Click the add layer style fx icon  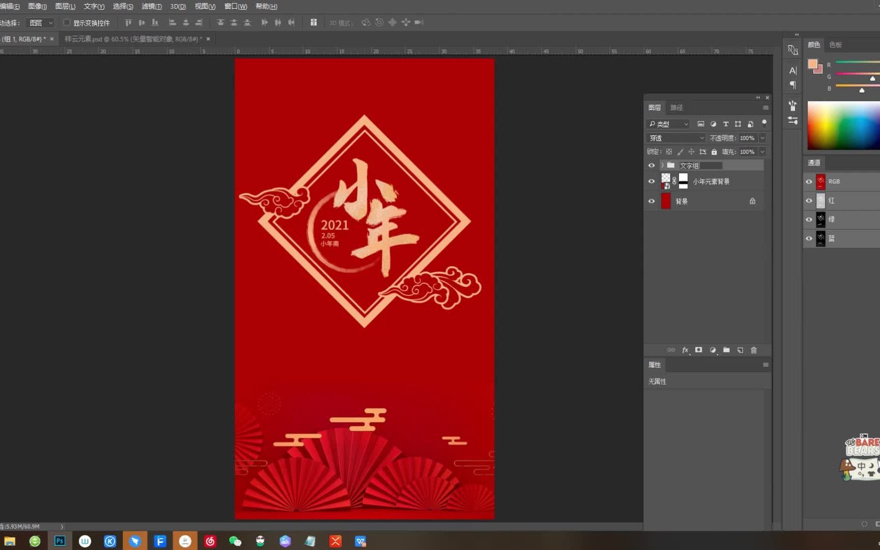coord(685,350)
